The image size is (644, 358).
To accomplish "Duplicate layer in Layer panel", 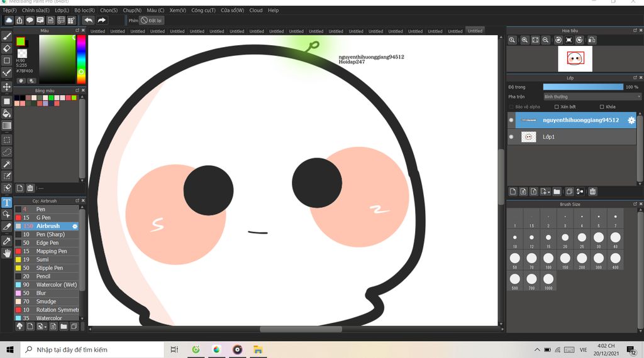I will point(569,192).
